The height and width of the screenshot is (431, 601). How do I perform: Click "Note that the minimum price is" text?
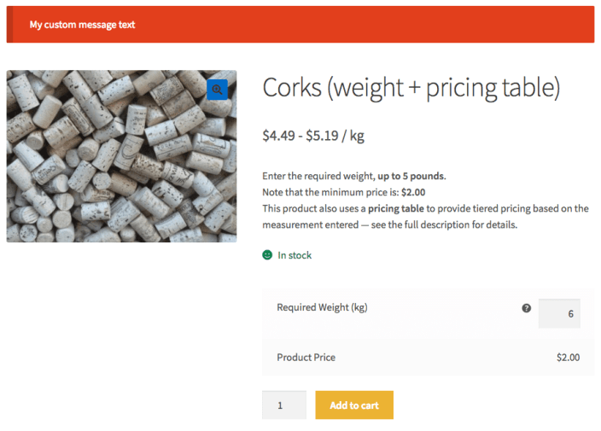330,192
